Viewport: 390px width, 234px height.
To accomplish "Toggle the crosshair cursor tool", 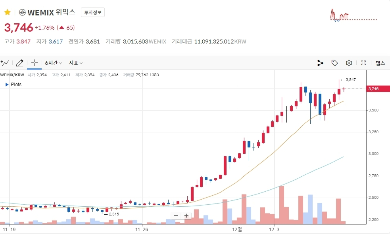I will 35,63.
